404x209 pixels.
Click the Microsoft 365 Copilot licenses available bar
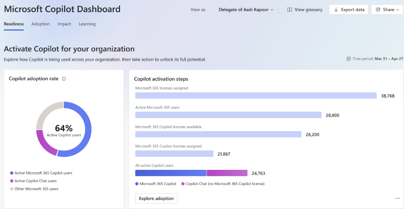[x=218, y=134]
